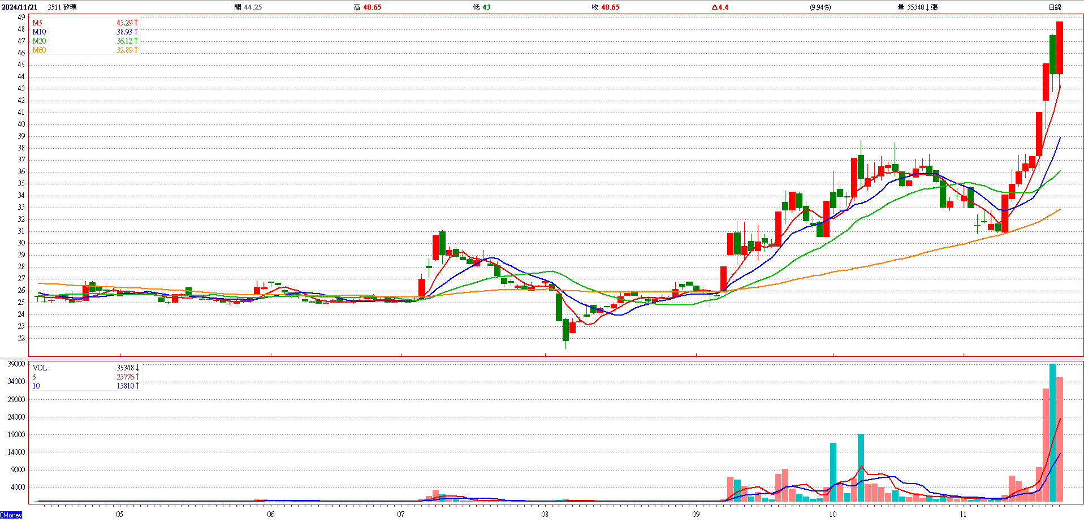Click the 07 month marker on the time axis
1084x522 pixels.
[401, 514]
